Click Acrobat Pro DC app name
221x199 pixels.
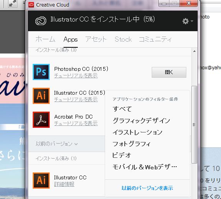tap(74, 117)
